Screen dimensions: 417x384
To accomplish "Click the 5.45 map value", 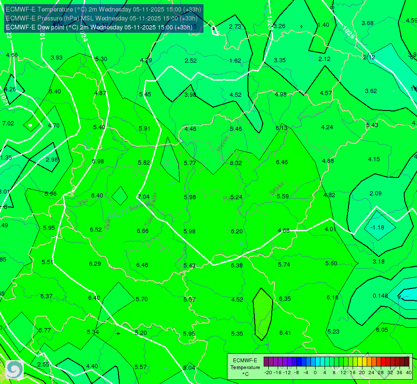I will (145, 94).
